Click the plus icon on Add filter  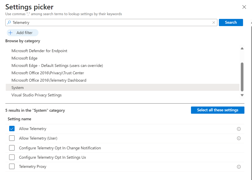(10, 33)
